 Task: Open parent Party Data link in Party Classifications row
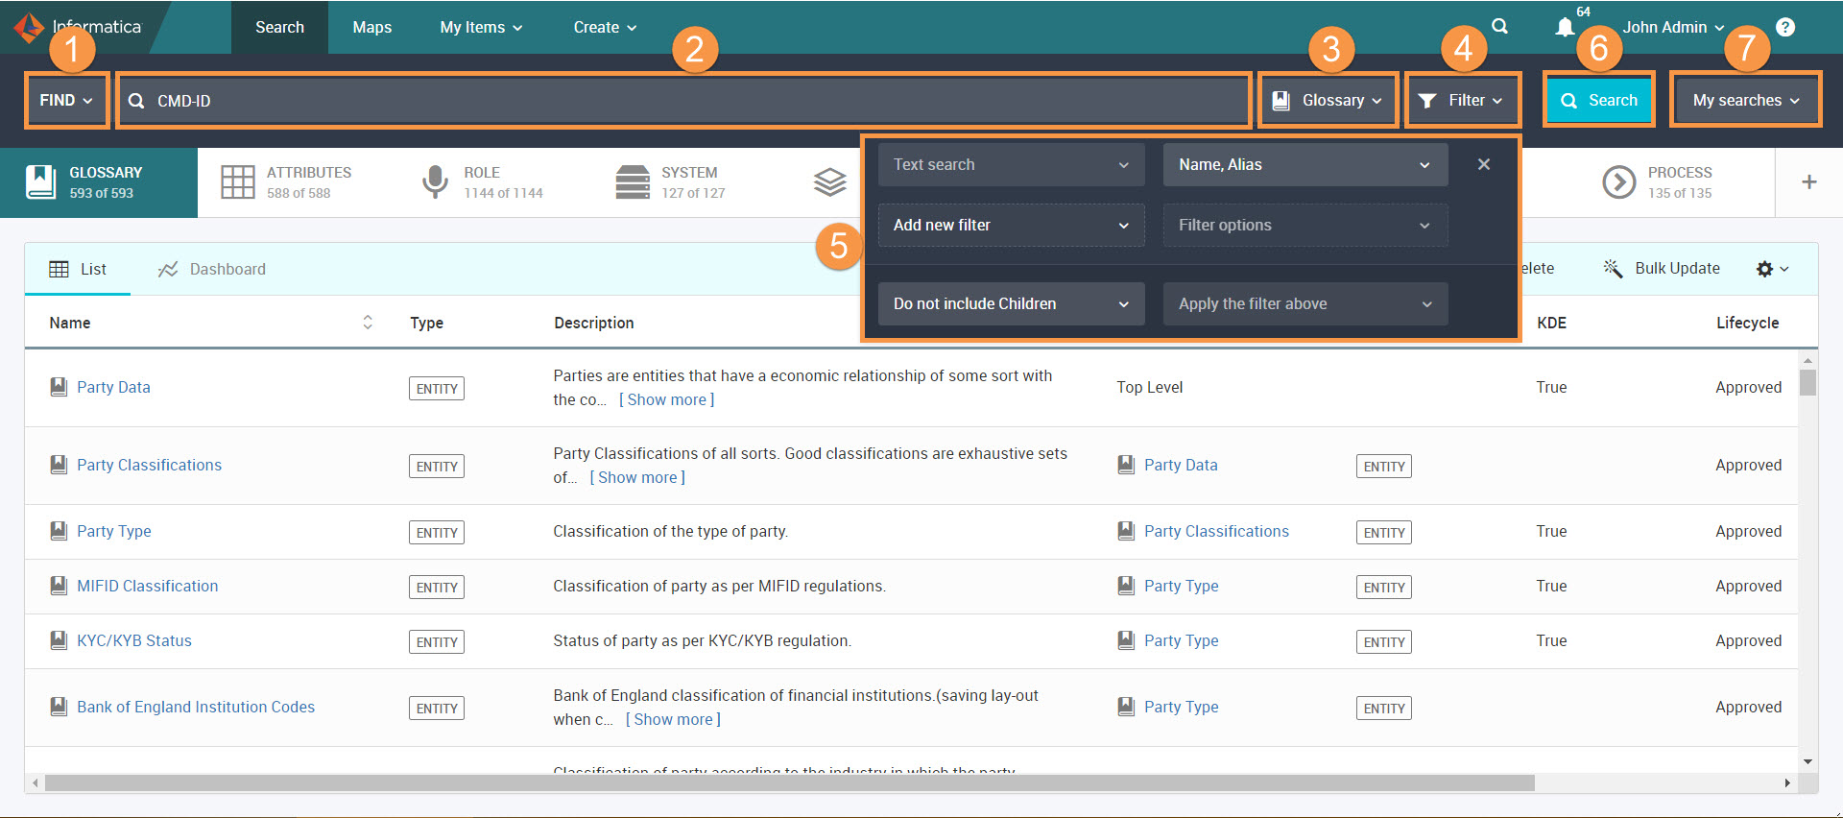coord(1181,465)
